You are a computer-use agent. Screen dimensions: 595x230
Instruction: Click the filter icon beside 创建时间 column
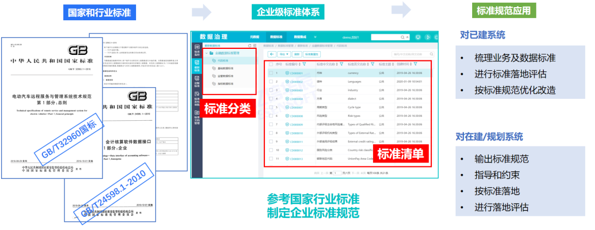point(414,64)
